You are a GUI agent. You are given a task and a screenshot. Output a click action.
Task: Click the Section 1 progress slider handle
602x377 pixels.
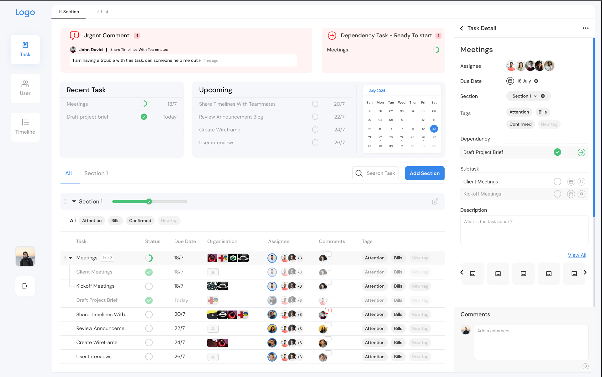point(149,201)
